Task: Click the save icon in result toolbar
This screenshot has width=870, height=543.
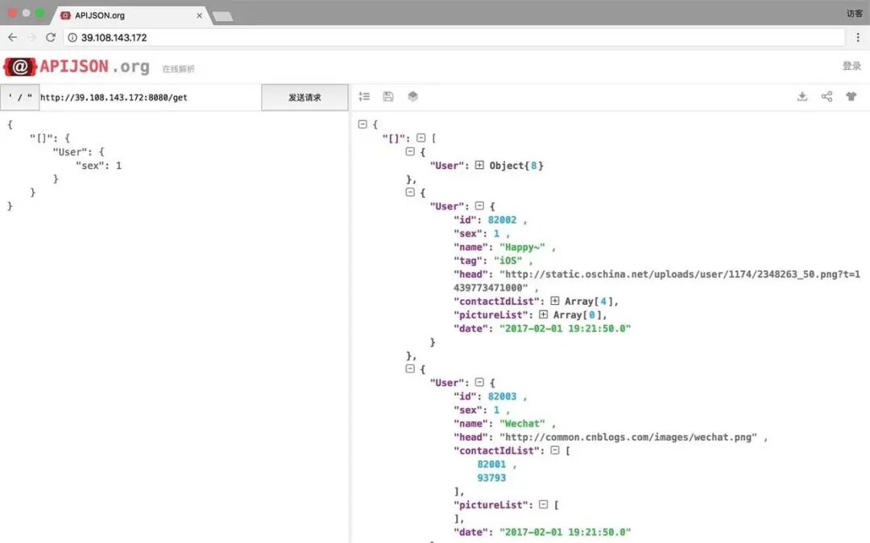Action: point(388,97)
